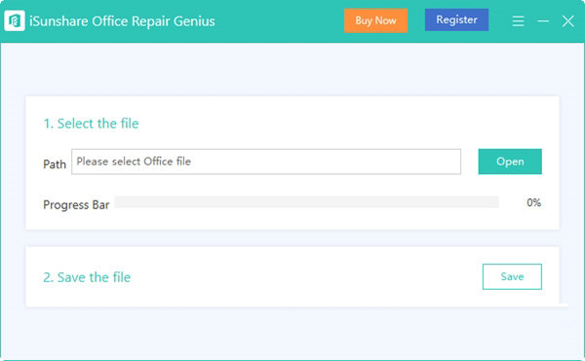Click Open to browse for a file
Image resolution: width=585 pixels, height=361 pixels.
(510, 162)
